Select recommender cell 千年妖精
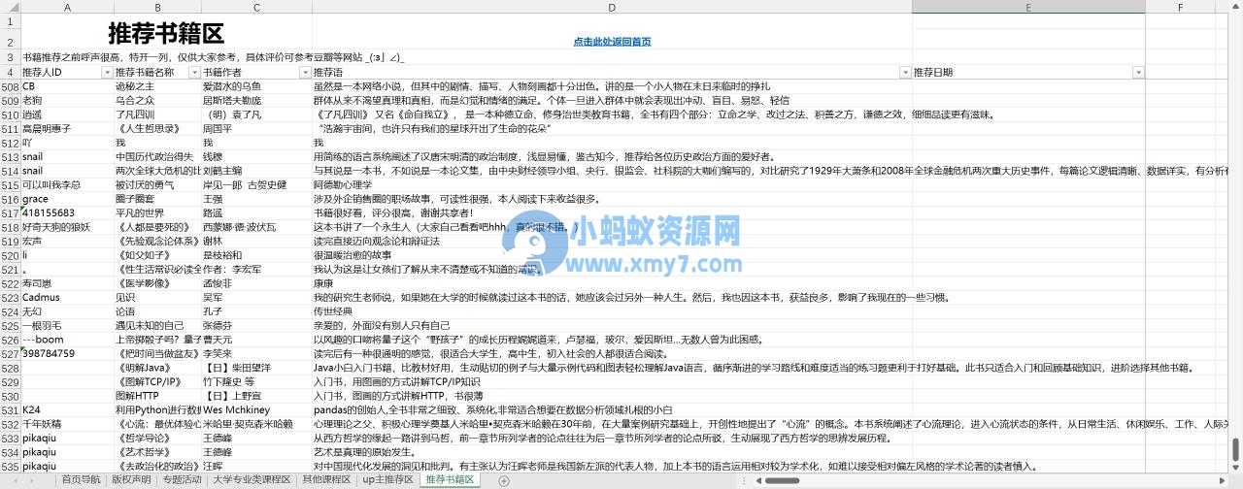1243x489 pixels. click(67, 423)
